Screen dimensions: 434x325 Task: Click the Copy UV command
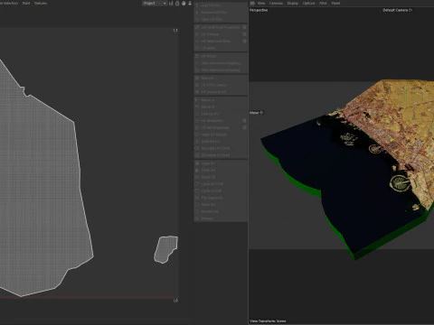coord(221,163)
